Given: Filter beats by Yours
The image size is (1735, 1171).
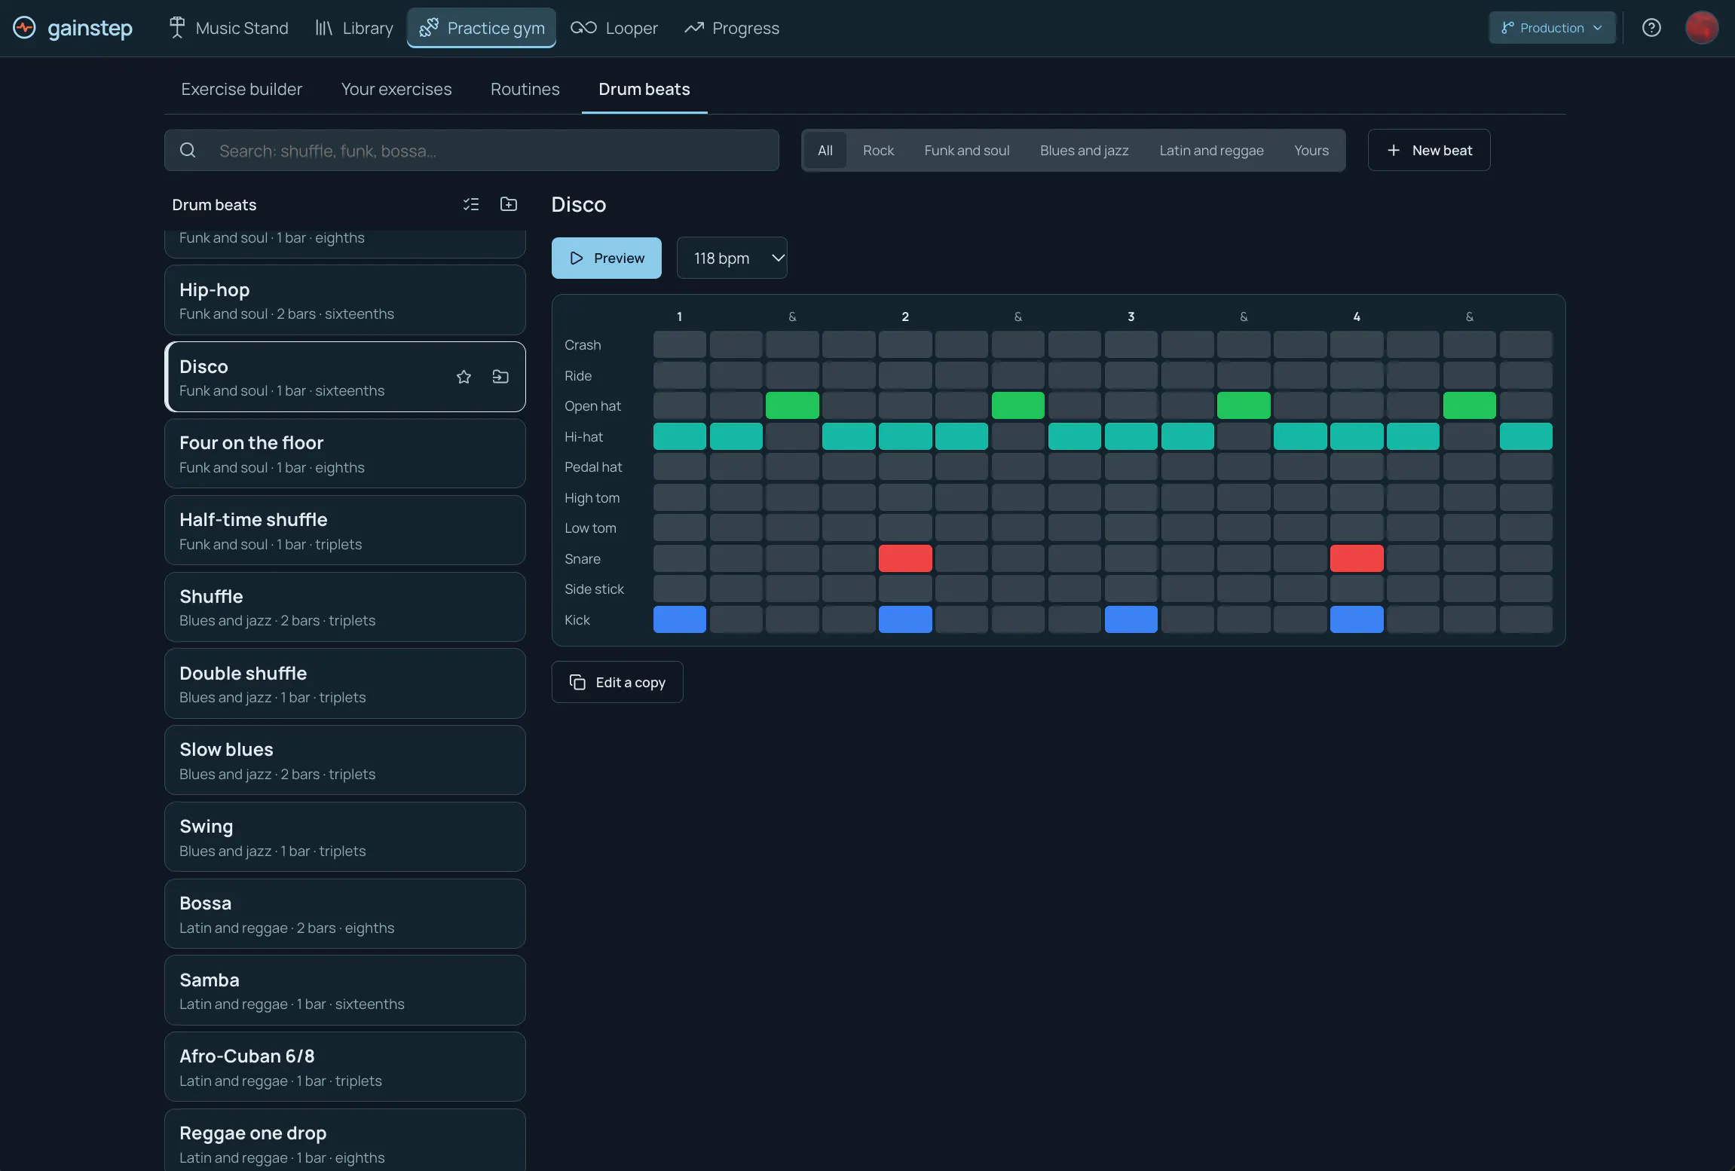Looking at the screenshot, I should 1311,151.
